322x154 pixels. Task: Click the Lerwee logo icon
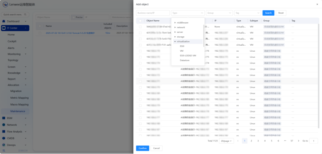pyautogui.click(x=6, y=5)
